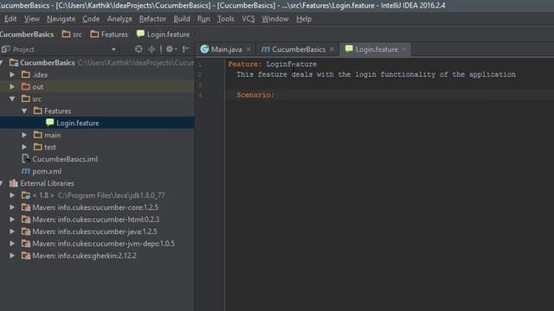Collapse the Features folder arrow
The width and height of the screenshot is (554, 311).
point(24,111)
